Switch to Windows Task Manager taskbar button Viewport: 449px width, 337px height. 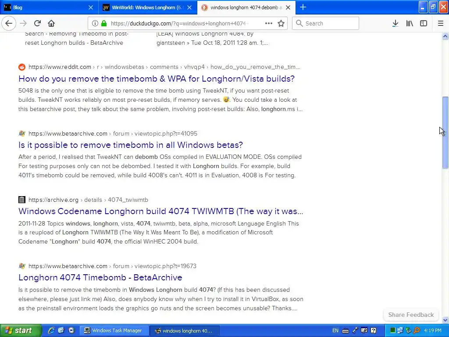[114, 331]
